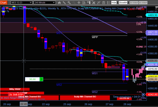Select the 4339,00 grey price marker
Screen dimensions: 158x107
point(152,61)
